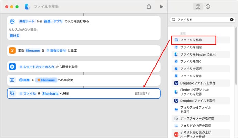Click the 共有シート source token
The height and width of the screenshot is (138, 238).
pos(27,21)
